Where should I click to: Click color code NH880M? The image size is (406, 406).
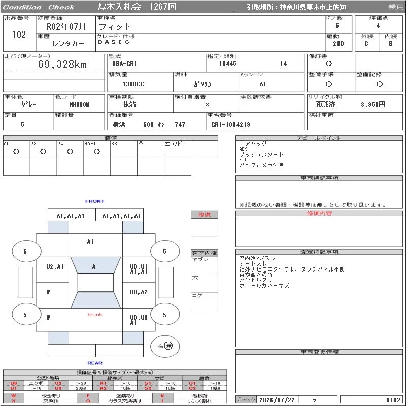[x=80, y=105]
